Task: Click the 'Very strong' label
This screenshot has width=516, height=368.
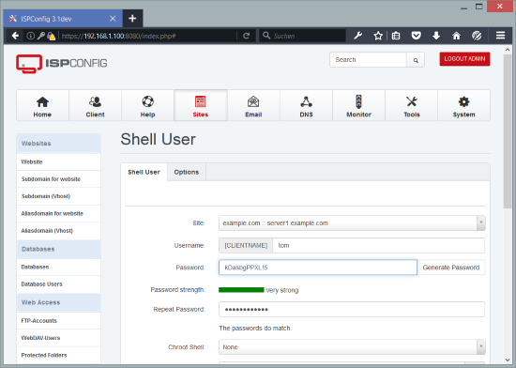Action: pyautogui.click(x=282, y=290)
